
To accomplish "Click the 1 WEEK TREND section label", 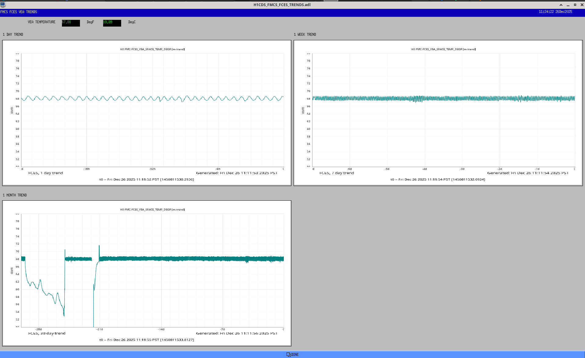I will coord(305,35).
